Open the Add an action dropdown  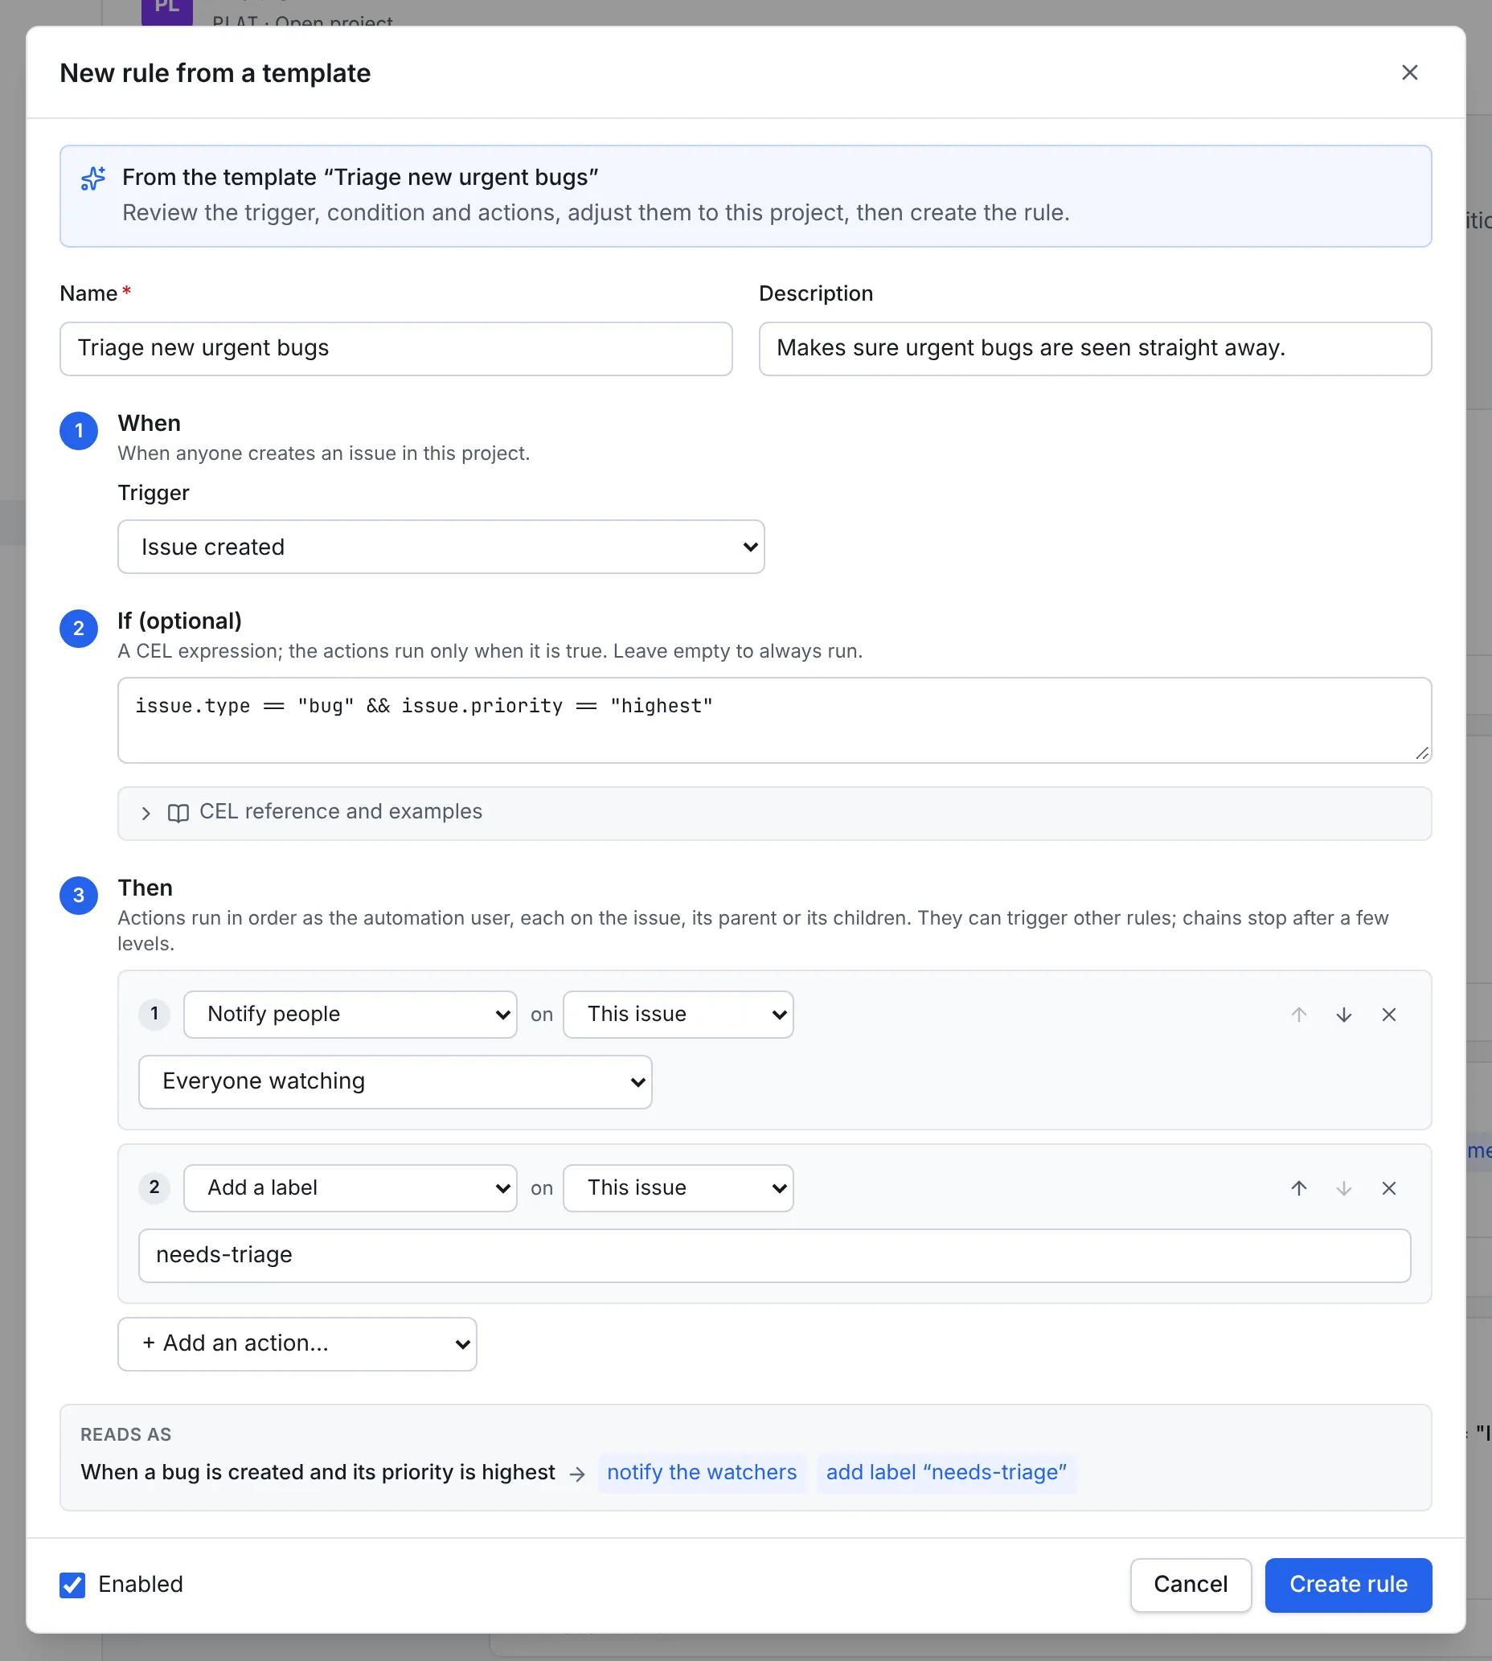tap(297, 1344)
